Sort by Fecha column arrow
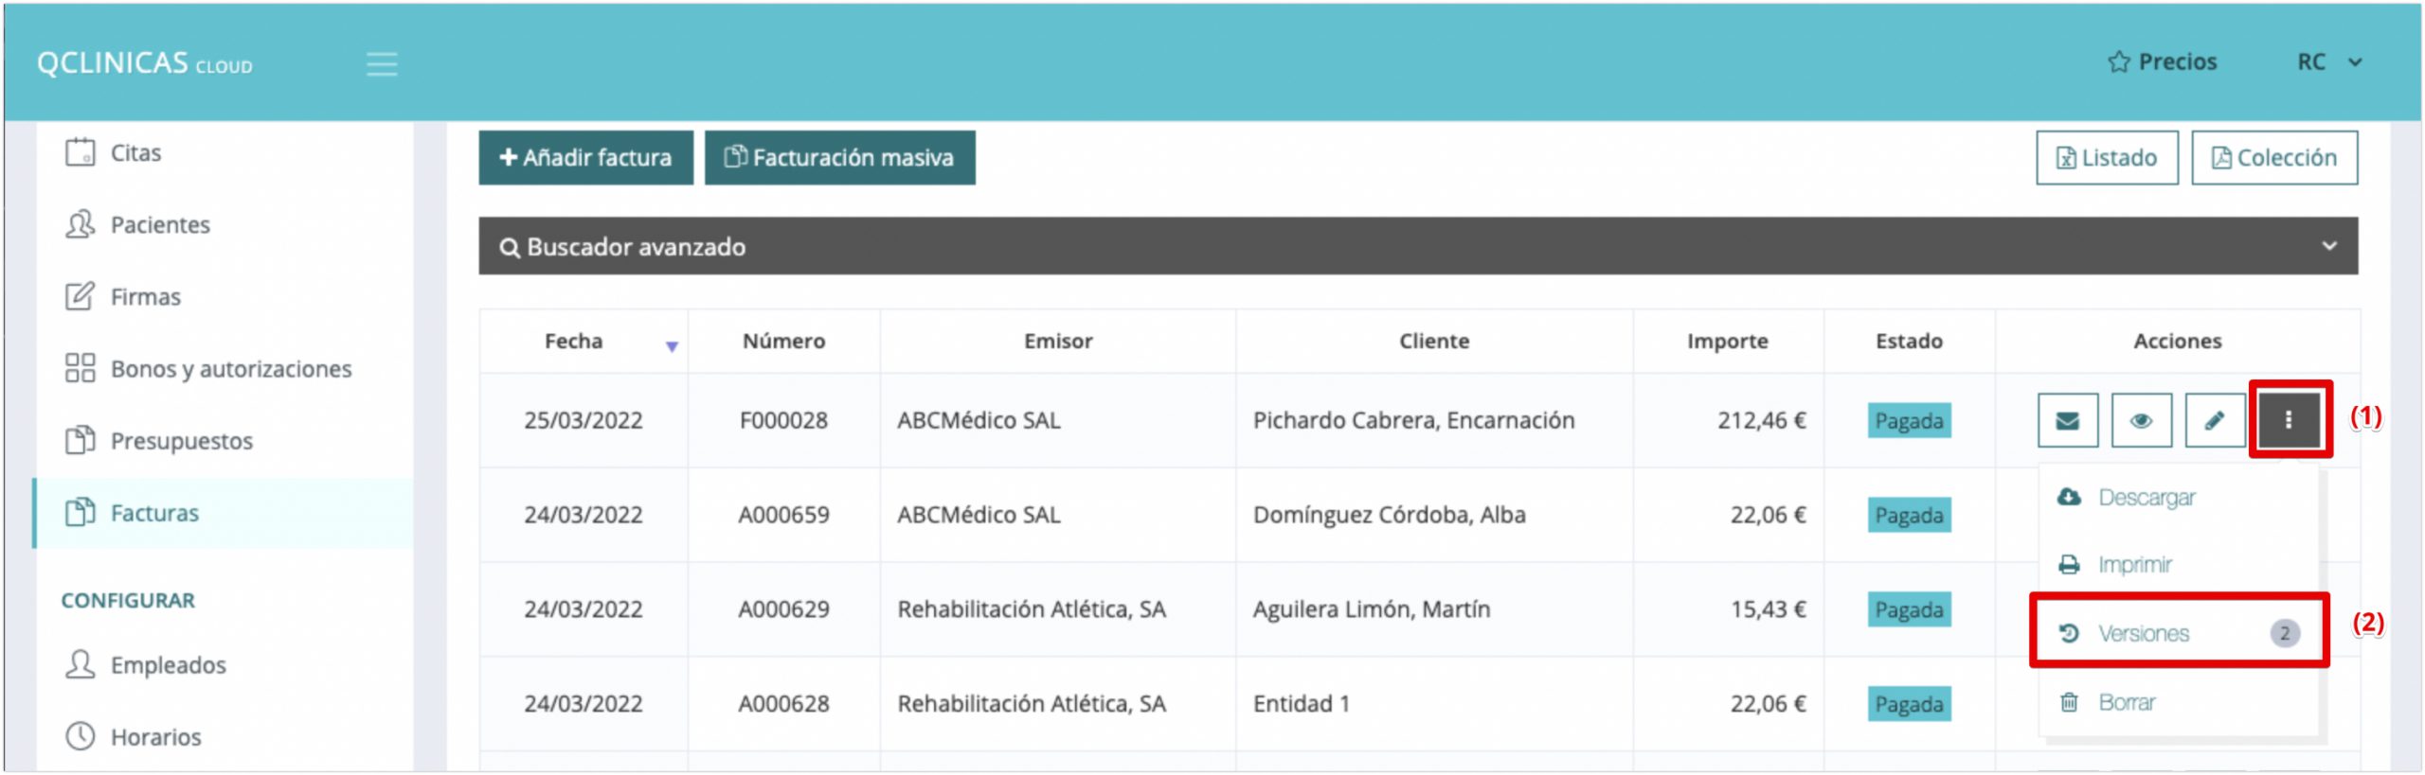The image size is (2425, 775). 672,346
